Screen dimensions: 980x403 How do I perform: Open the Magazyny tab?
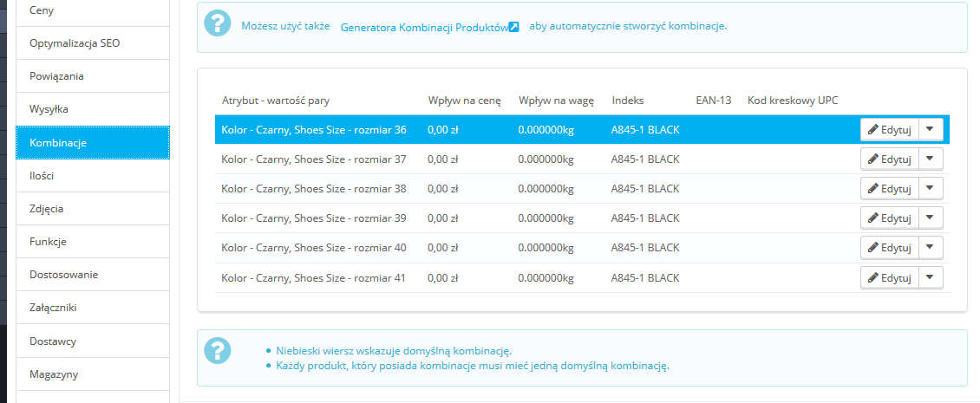click(x=92, y=374)
